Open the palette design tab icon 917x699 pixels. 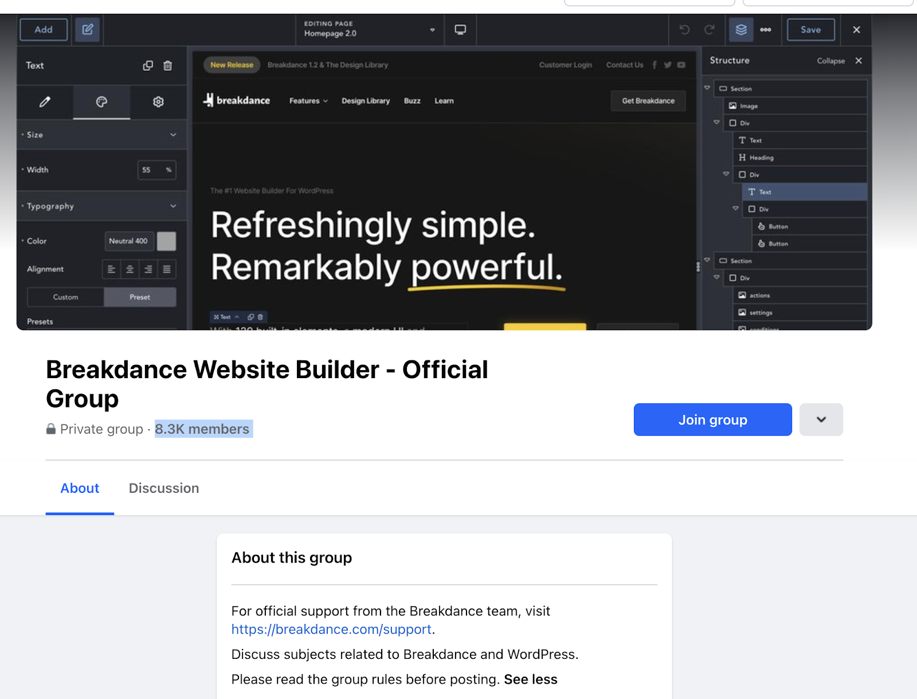pyautogui.click(x=101, y=102)
